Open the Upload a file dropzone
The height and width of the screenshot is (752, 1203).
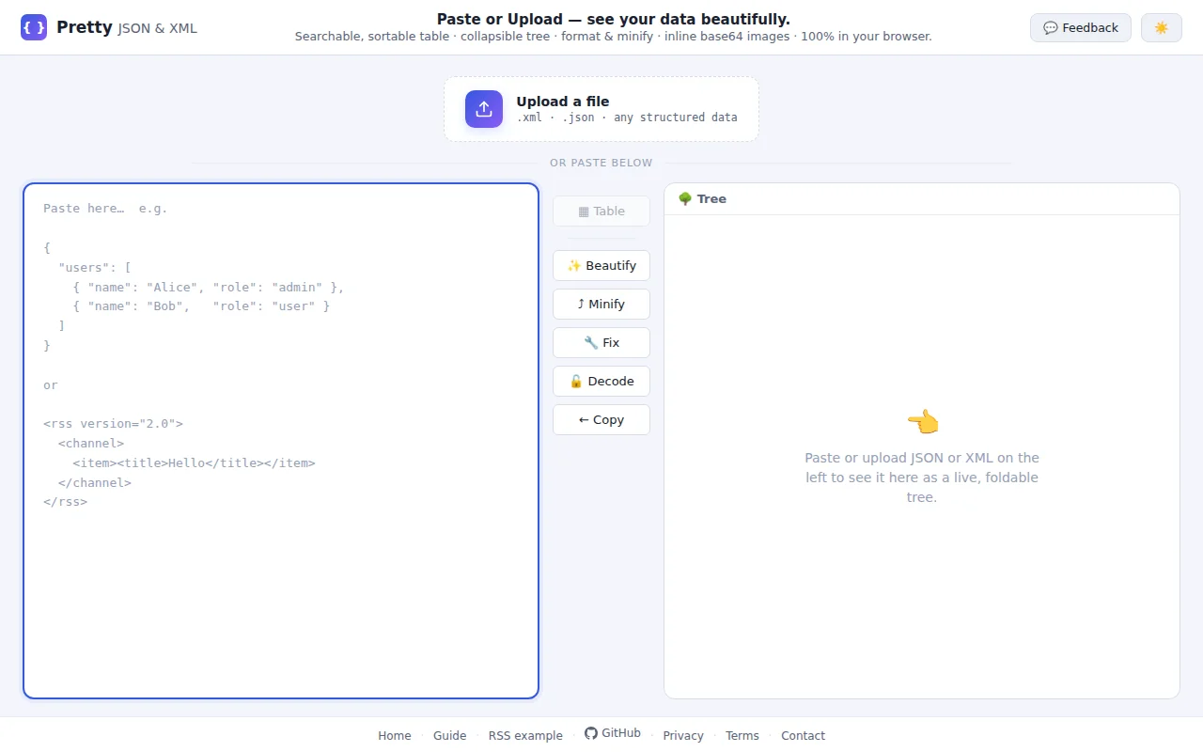pos(601,109)
